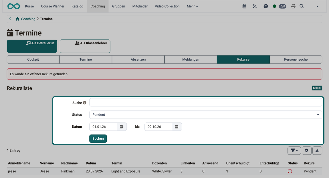The image size is (329, 178).
Task: Select the Als Betreuer:in role toggle
Action: pos(32,46)
